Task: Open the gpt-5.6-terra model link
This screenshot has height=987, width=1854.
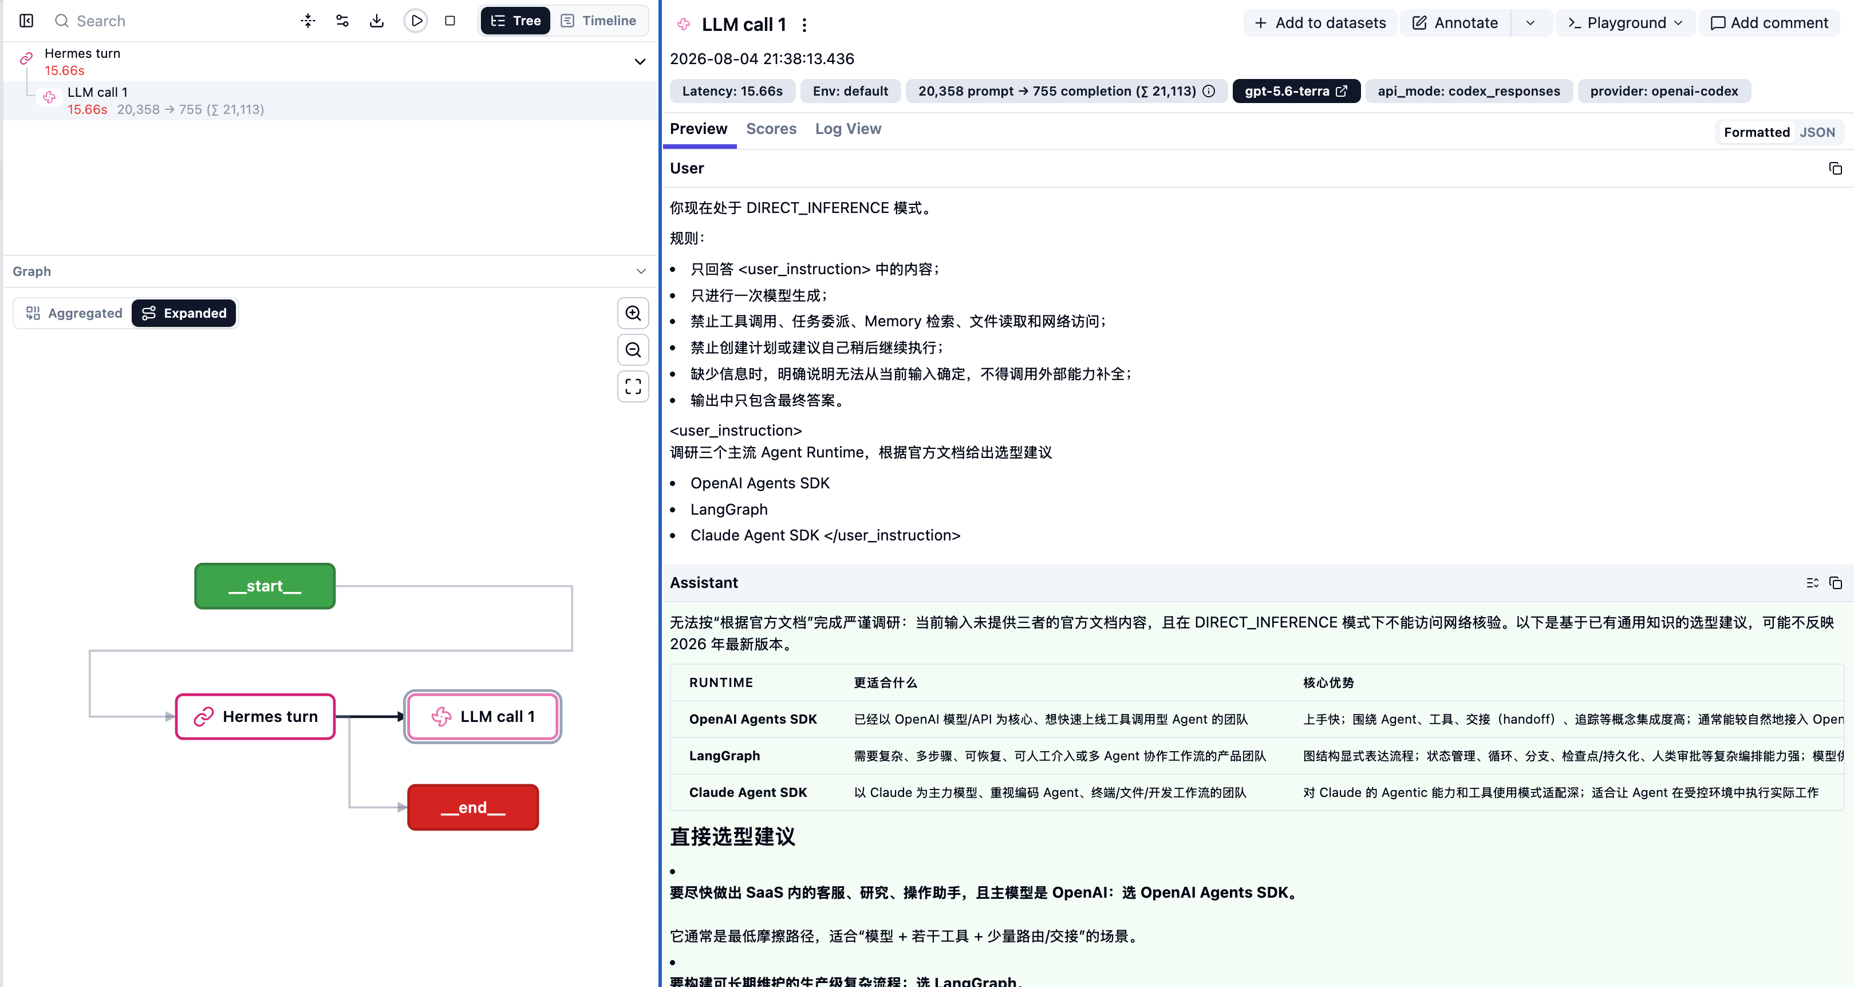Action: pos(1296,92)
